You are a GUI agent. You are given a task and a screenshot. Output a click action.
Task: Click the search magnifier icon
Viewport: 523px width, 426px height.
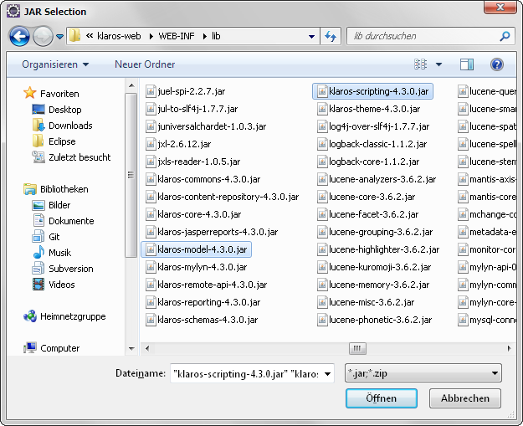505,36
